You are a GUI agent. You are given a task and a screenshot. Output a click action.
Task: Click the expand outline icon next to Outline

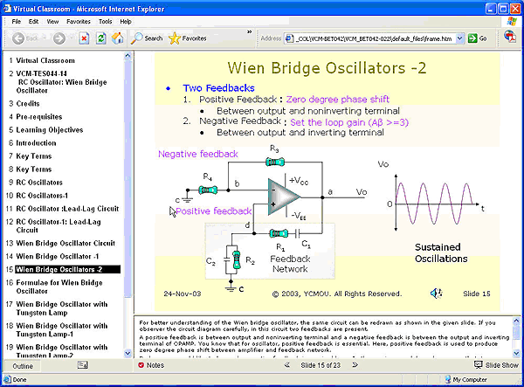pyautogui.click(x=83, y=365)
